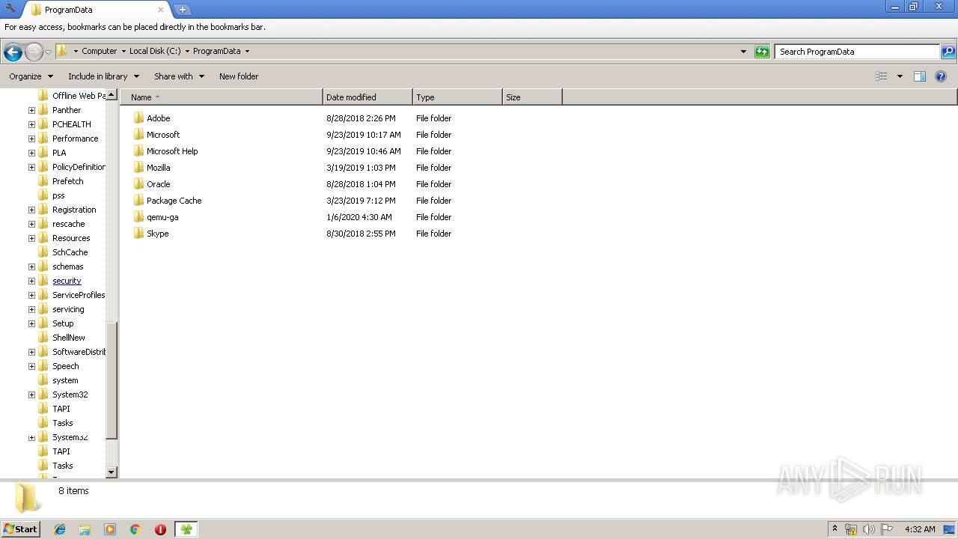Screen dimensions: 958x539
Task: Select the Oracle folder icon
Action: click(x=138, y=184)
